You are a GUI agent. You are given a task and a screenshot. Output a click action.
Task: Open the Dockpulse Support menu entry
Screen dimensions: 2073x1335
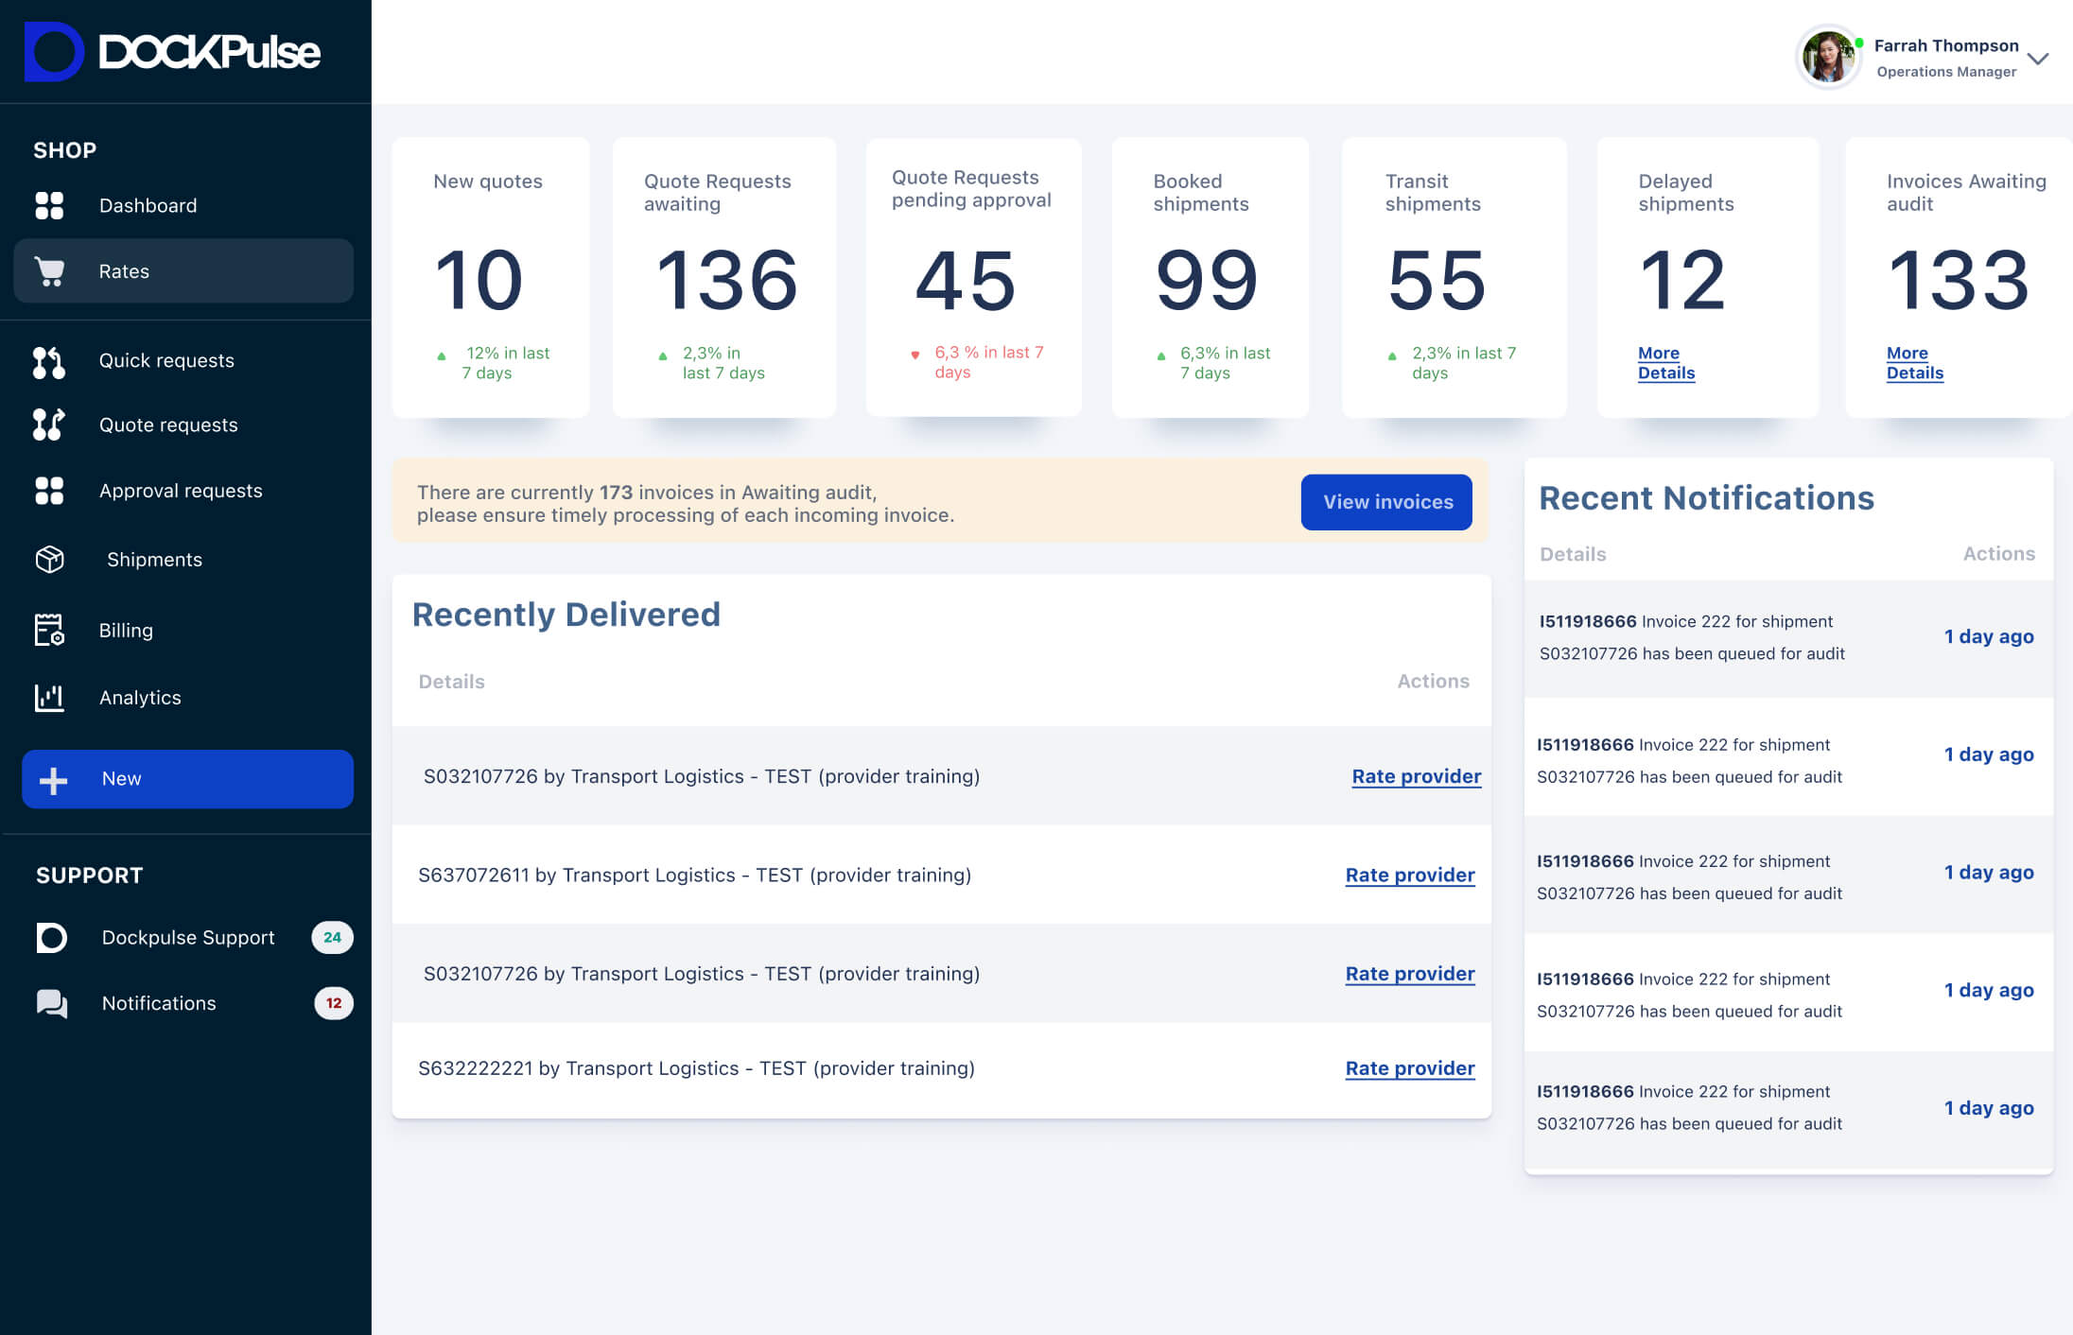pyautogui.click(x=188, y=937)
